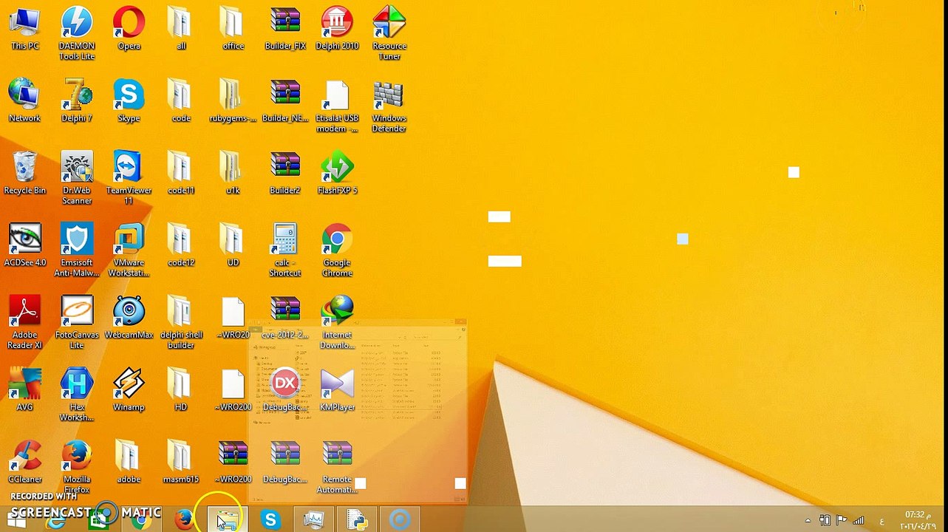
Task: Click the KMPlayer shortcut
Action: click(x=337, y=390)
